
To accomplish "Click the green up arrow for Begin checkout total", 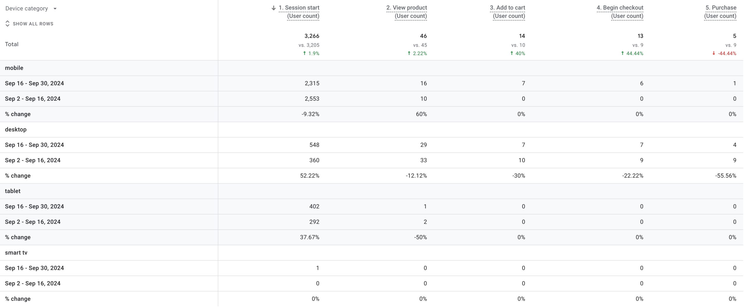I will [x=623, y=53].
